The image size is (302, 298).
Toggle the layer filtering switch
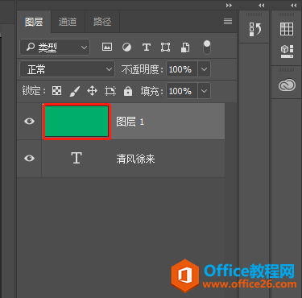click(207, 48)
